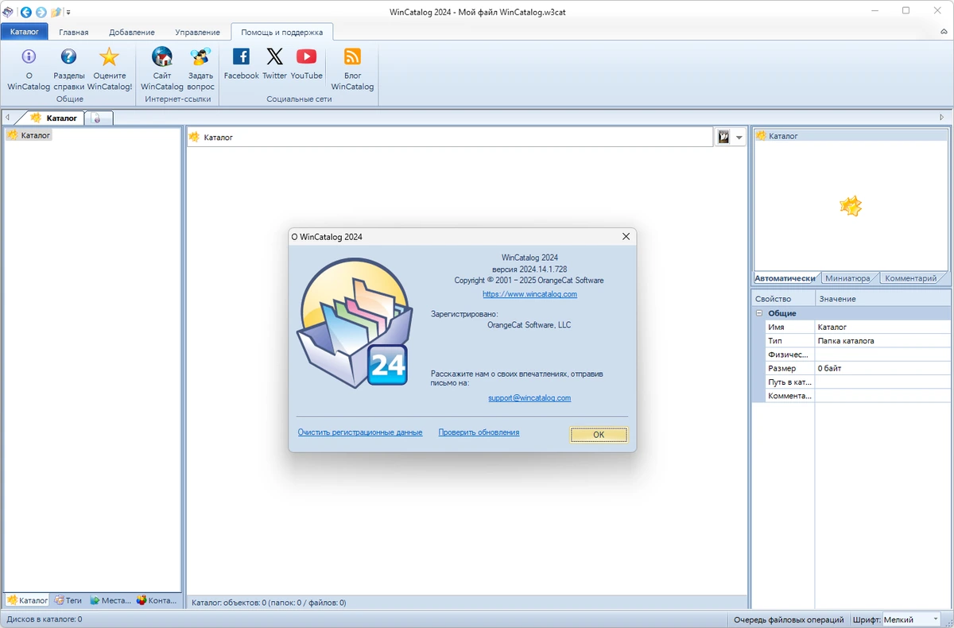The width and height of the screenshot is (954, 628).
Task: Open the view mode icon button beside path bar
Action: click(x=723, y=137)
